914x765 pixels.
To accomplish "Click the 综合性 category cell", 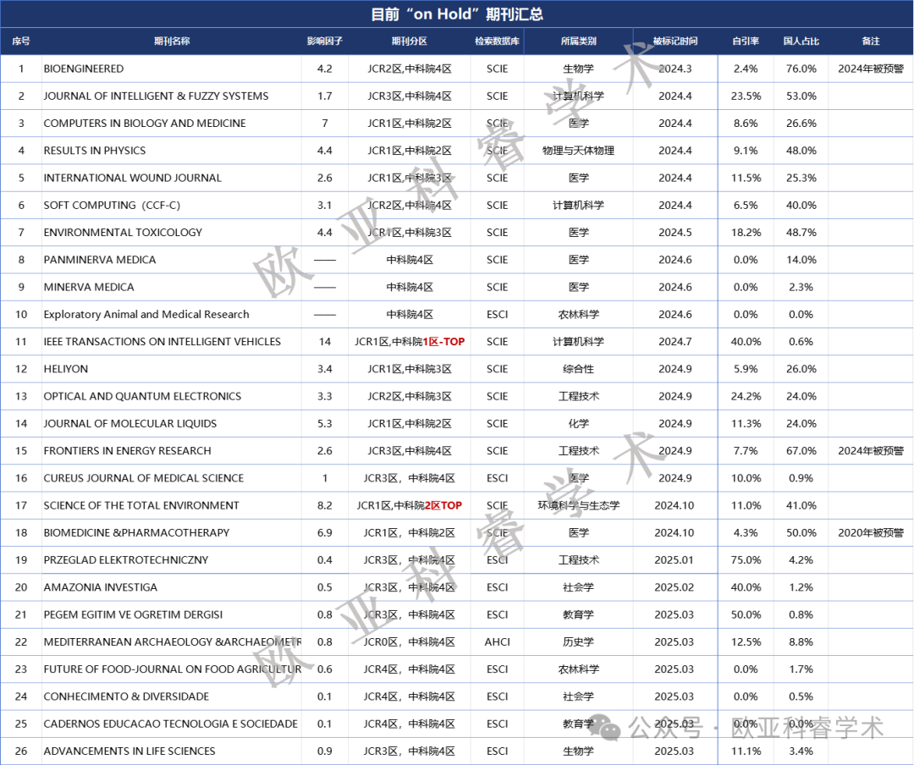I will pos(578,369).
